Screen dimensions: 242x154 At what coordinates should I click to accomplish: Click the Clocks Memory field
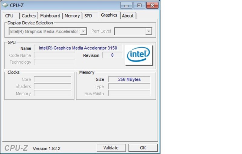[52, 93]
